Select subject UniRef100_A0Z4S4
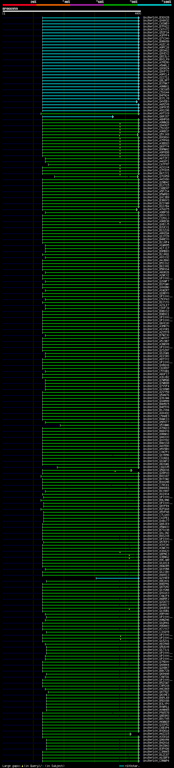 coord(156,494)
